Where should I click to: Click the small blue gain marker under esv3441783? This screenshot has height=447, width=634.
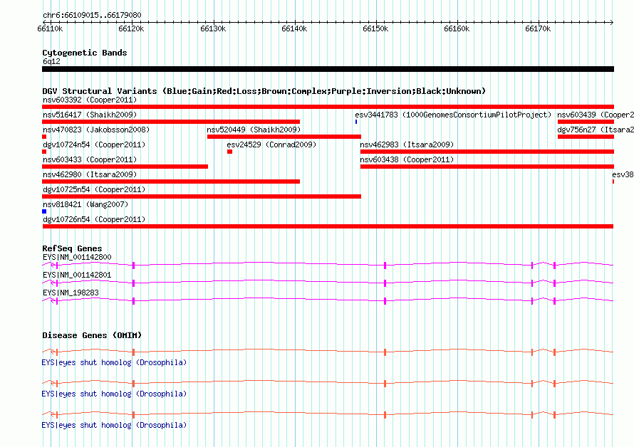[356, 122]
